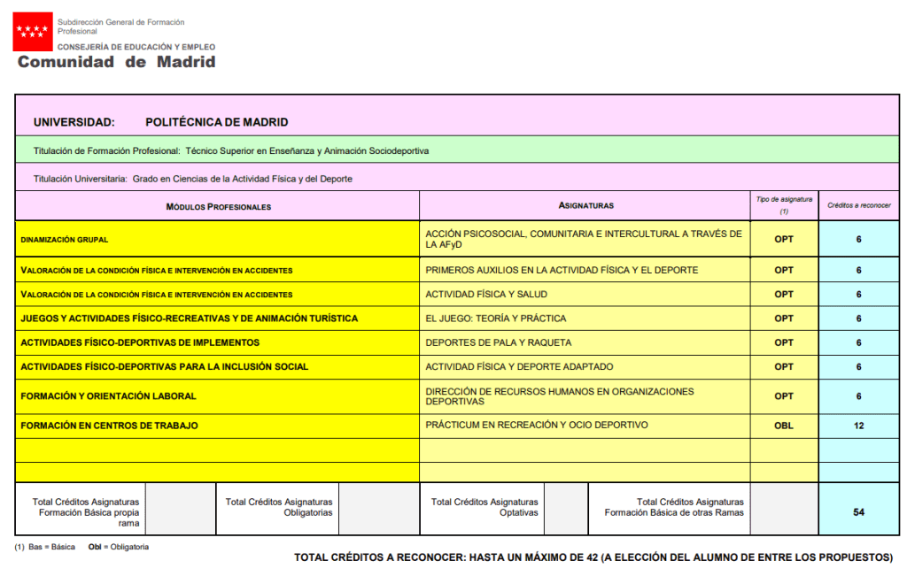Click 'Total Créditos Asignaturas Optativas' label

[485, 507]
